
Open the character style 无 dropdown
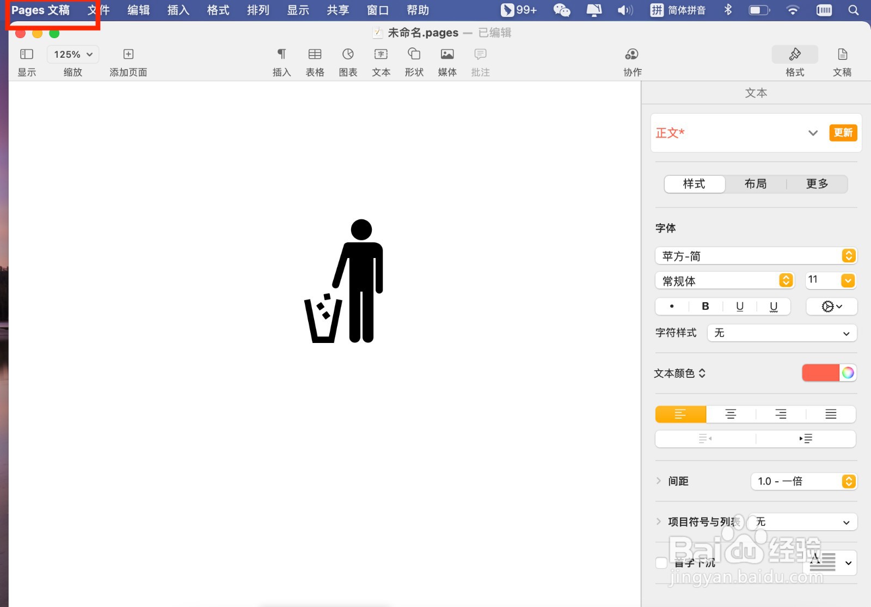coord(782,333)
